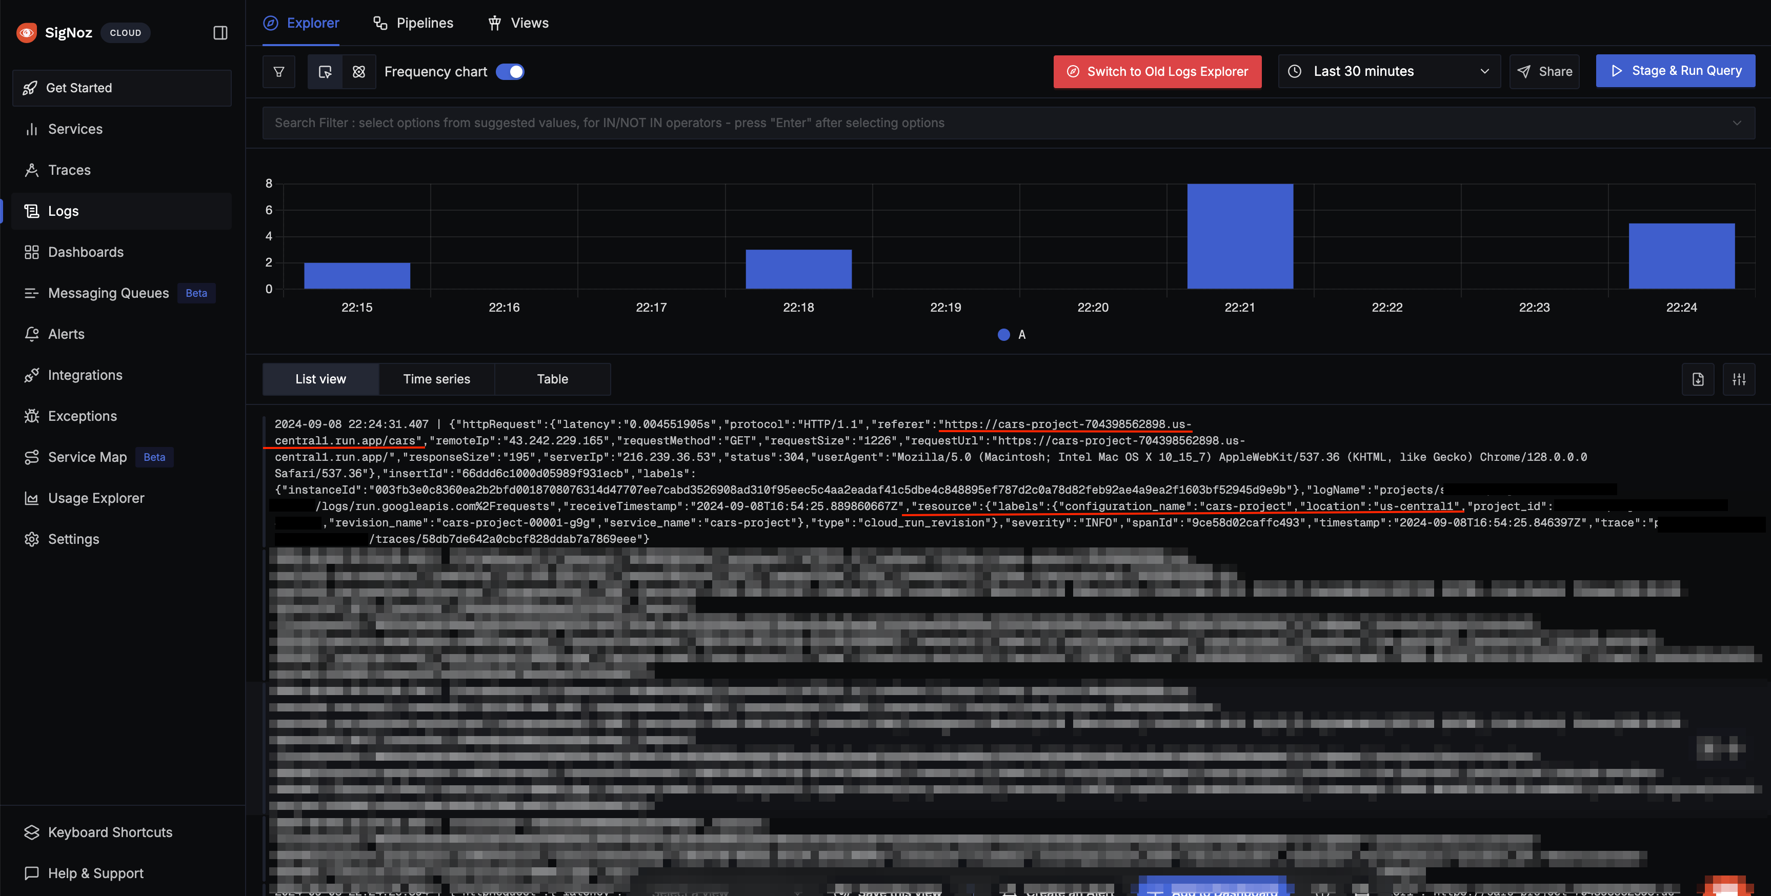Viewport: 1771px width, 896px height.
Task: Open Messaging Queues in the sidebar
Action: point(122,293)
